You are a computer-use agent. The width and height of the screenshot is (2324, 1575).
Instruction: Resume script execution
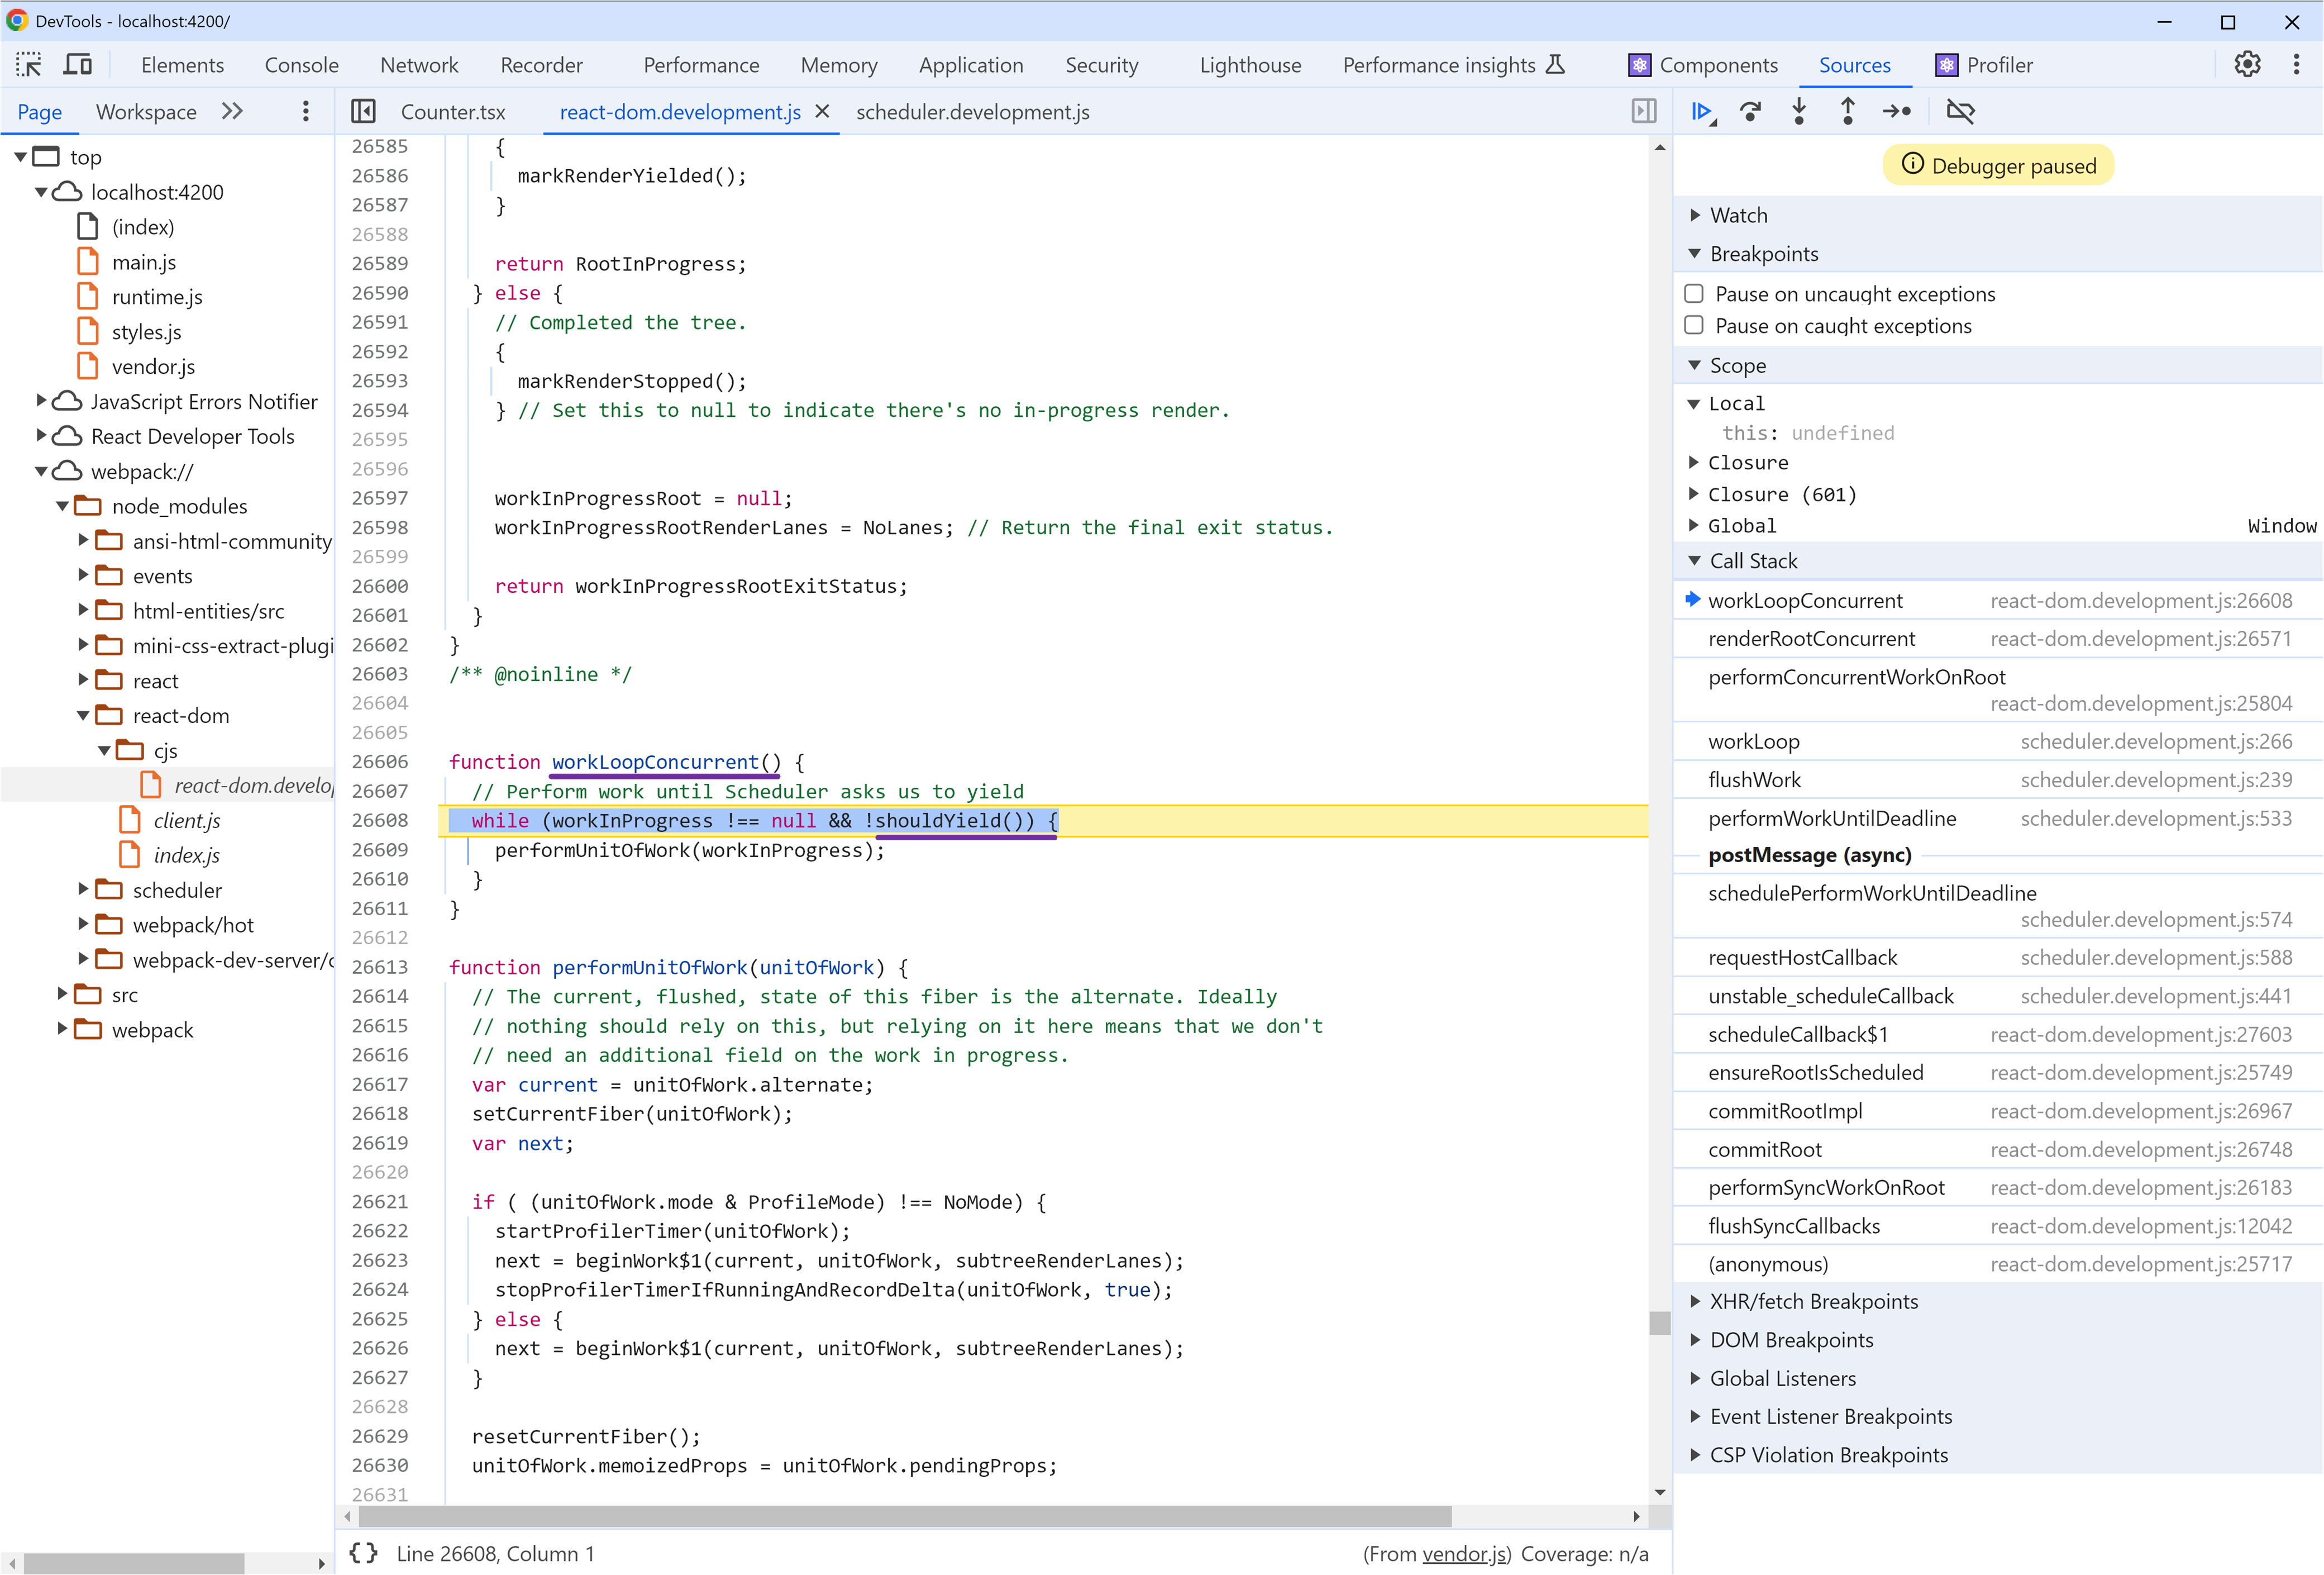pyautogui.click(x=1703, y=111)
